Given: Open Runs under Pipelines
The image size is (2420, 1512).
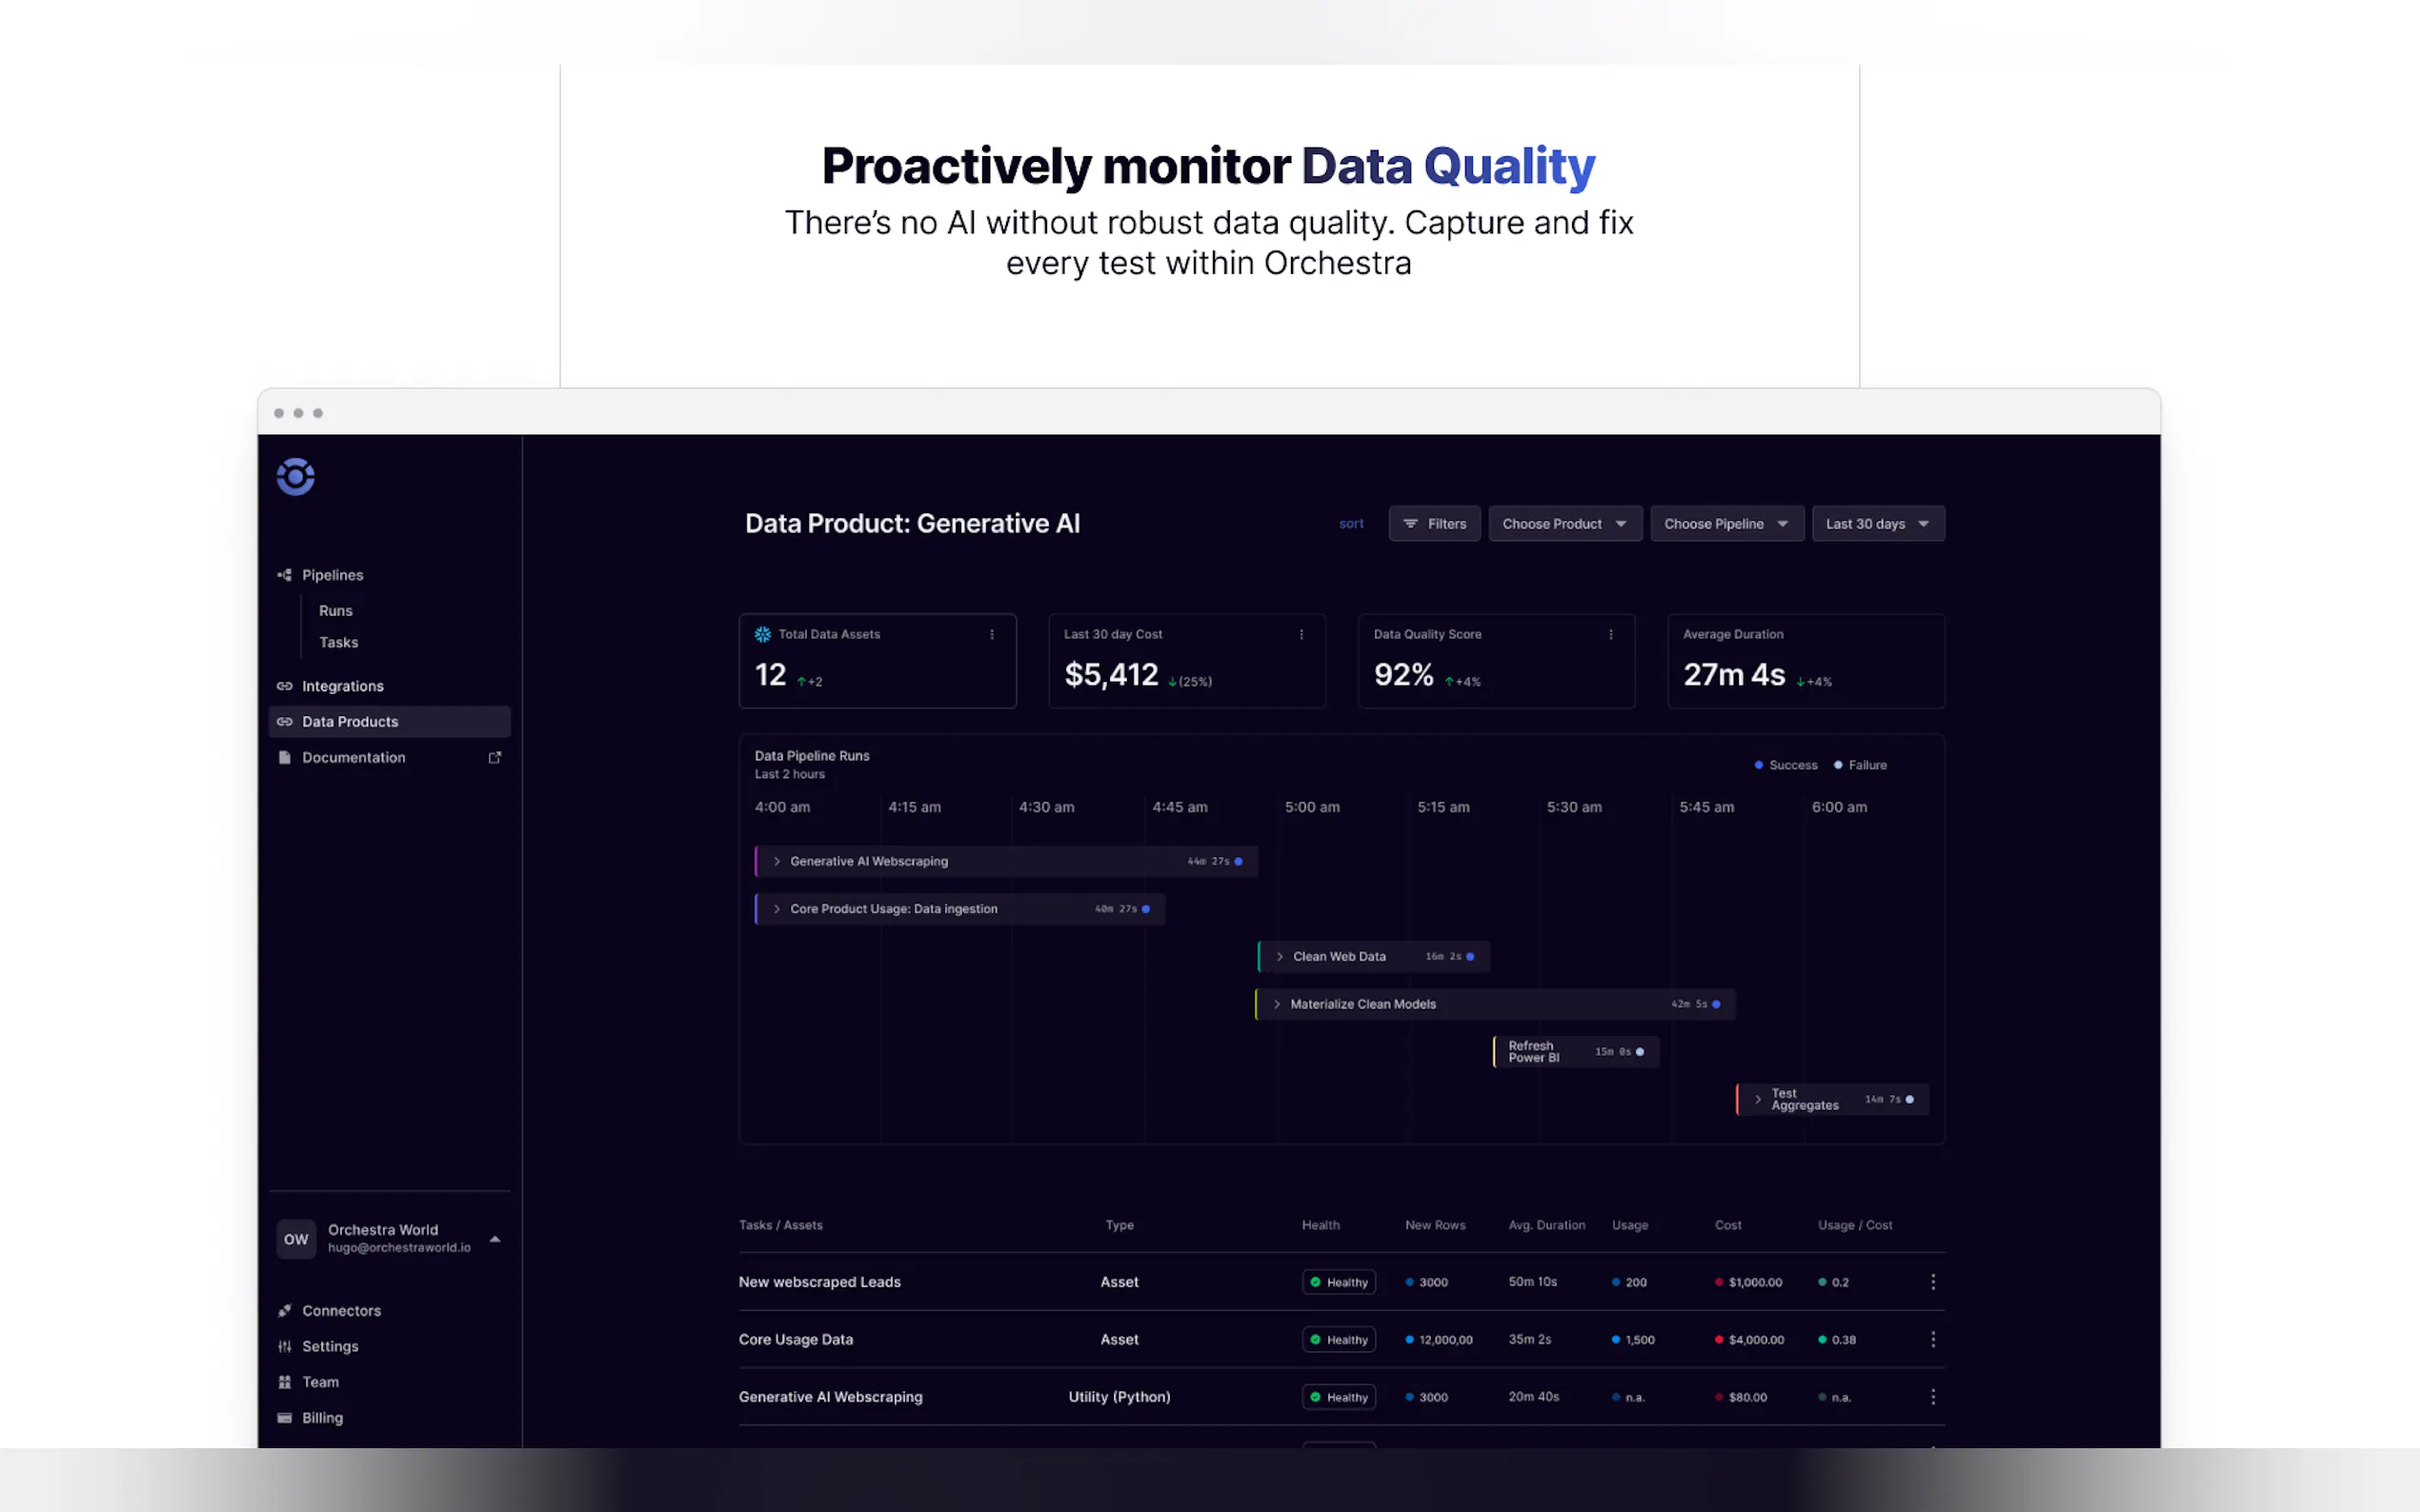Looking at the screenshot, I should [335, 611].
